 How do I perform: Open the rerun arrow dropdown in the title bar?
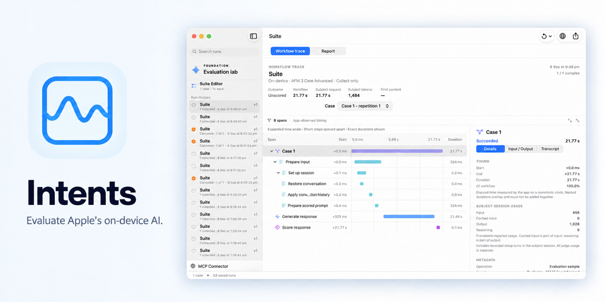pos(546,36)
